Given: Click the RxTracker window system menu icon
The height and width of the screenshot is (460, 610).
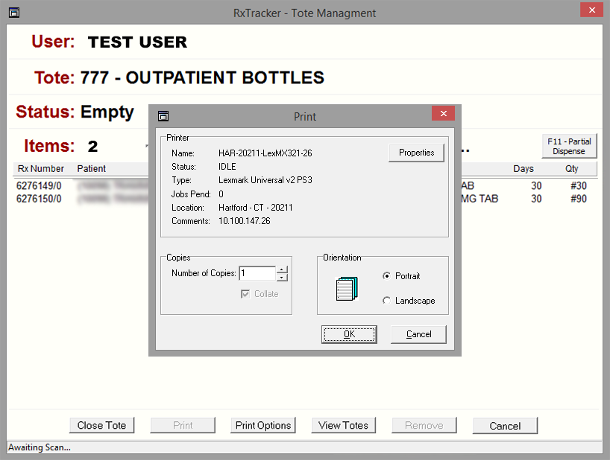Looking at the screenshot, I should pos(13,13).
